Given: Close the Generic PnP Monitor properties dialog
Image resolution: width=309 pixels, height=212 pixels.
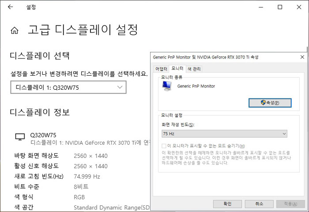Looking at the screenshot, I should point(302,57).
